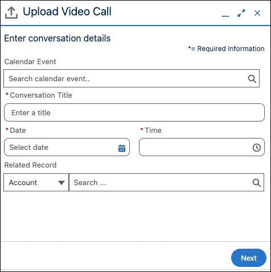
Task: Click the triangle arrow next to Account
Action: pos(61,183)
